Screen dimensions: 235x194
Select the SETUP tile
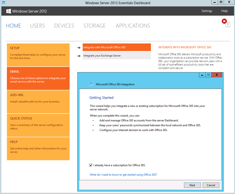(38, 55)
